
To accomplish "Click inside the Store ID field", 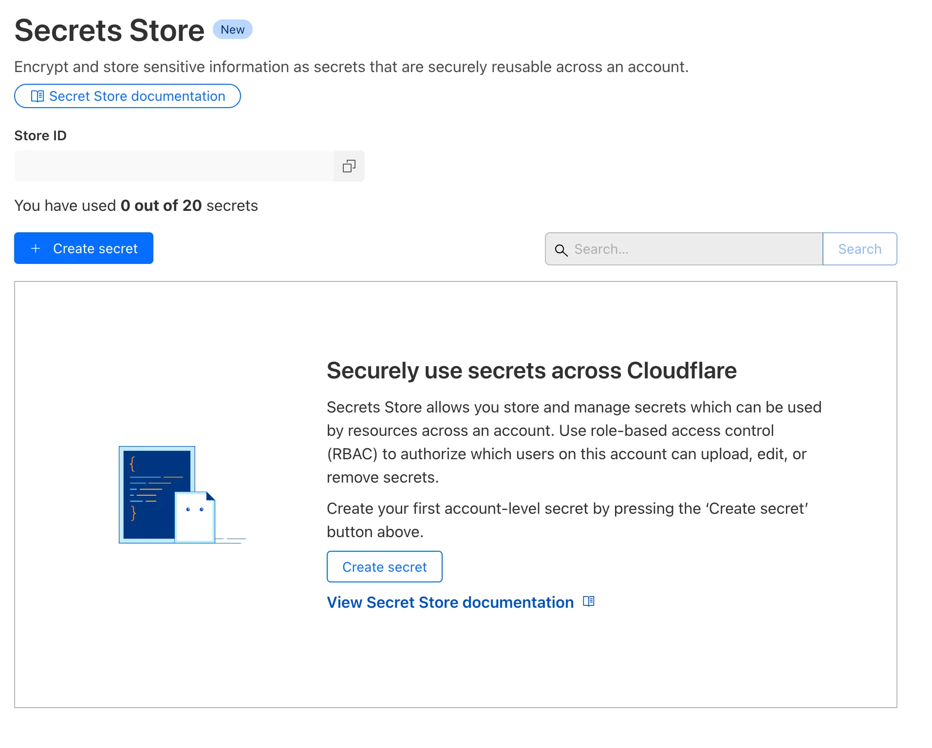I will pos(174,167).
